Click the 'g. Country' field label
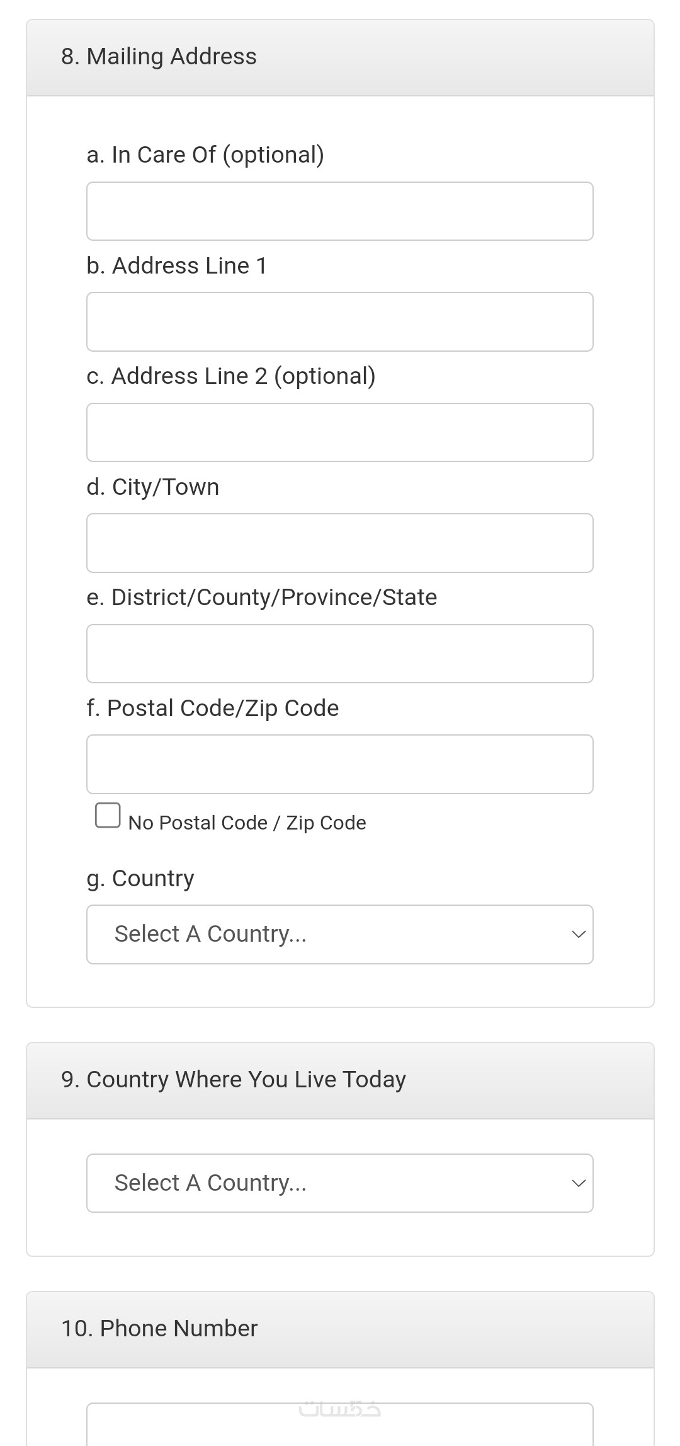This screenshot has height=1446, width=680. click(140, 879)
